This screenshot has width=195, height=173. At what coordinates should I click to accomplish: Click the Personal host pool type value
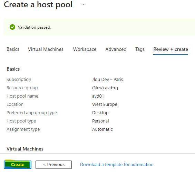tap(100, 121)
